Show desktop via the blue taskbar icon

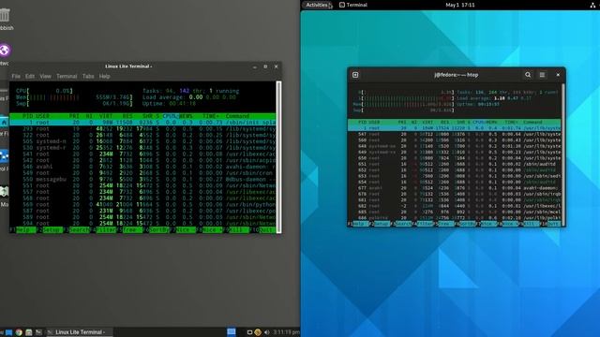tap(8, 332)
